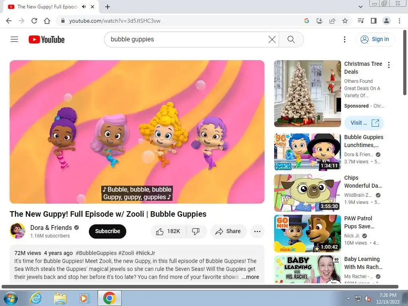Click Baby Learning With Ms Rachel title
Viewport: 408px width, 306px height.
363,263
